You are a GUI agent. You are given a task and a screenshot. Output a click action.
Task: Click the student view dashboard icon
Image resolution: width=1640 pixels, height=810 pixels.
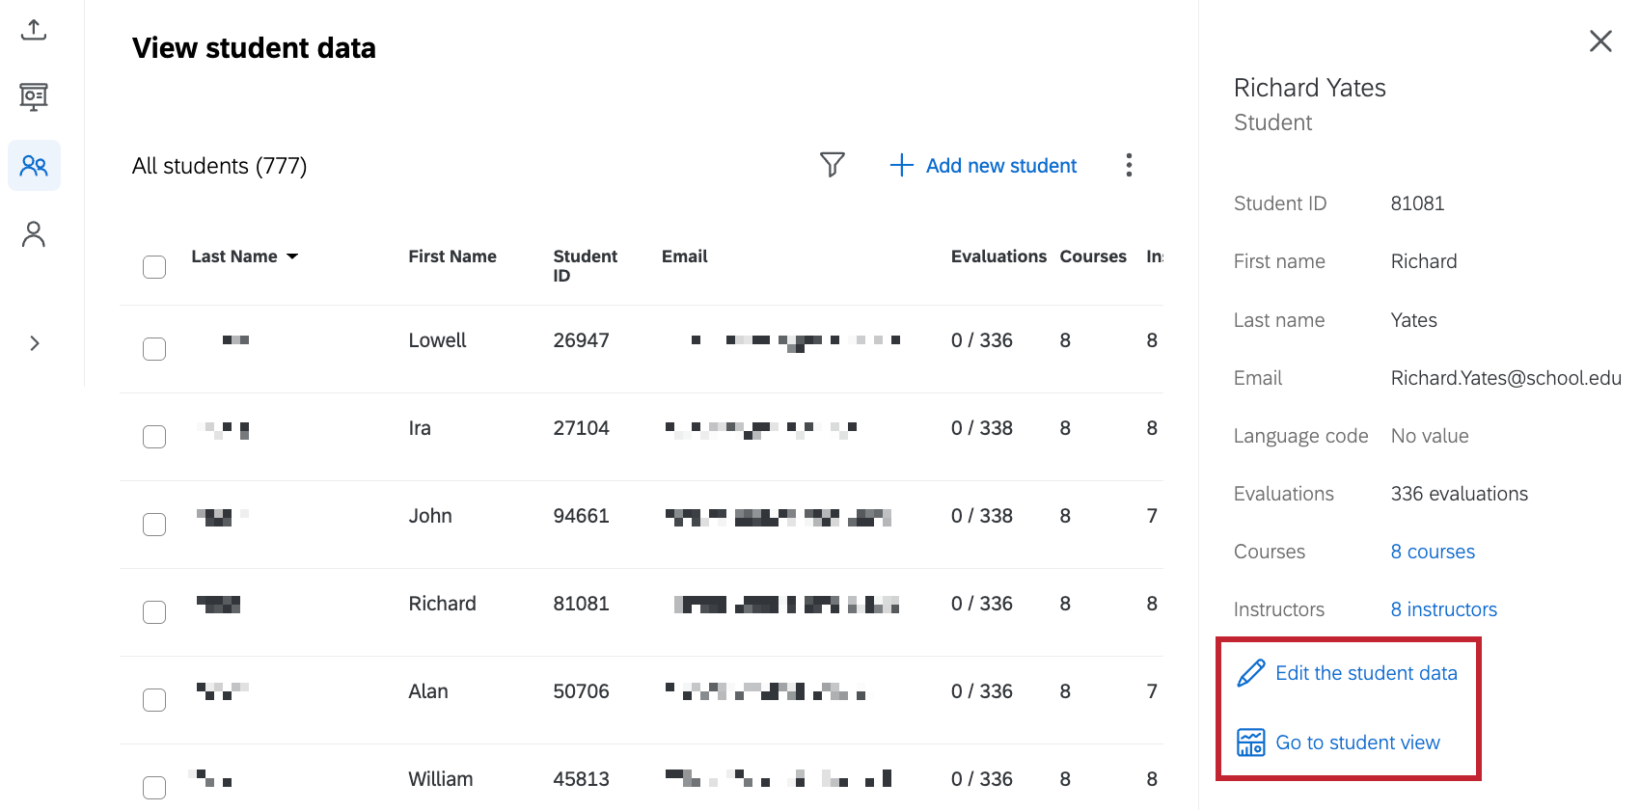point(1251,742)
